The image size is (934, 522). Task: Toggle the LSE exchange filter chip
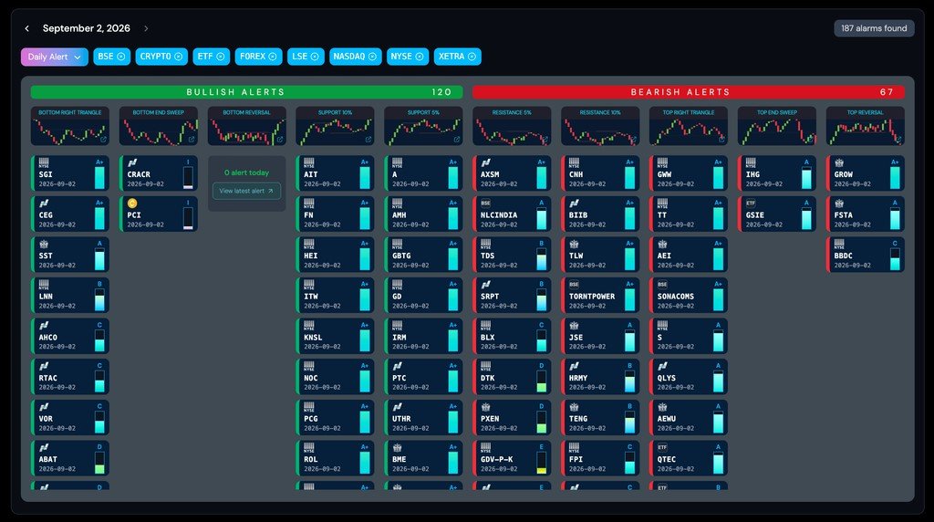point(306,57)
